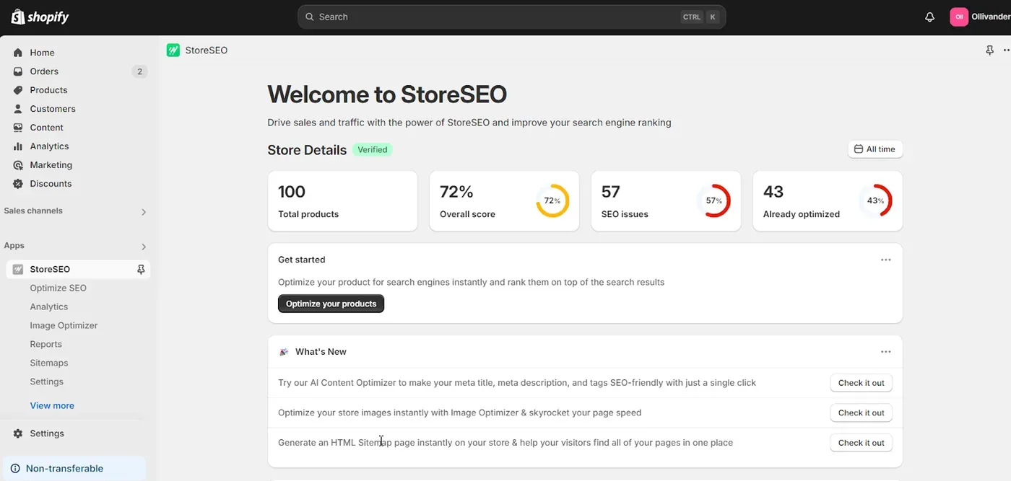
Task: Open the Image Optimizer menu item
Action: 64,325
